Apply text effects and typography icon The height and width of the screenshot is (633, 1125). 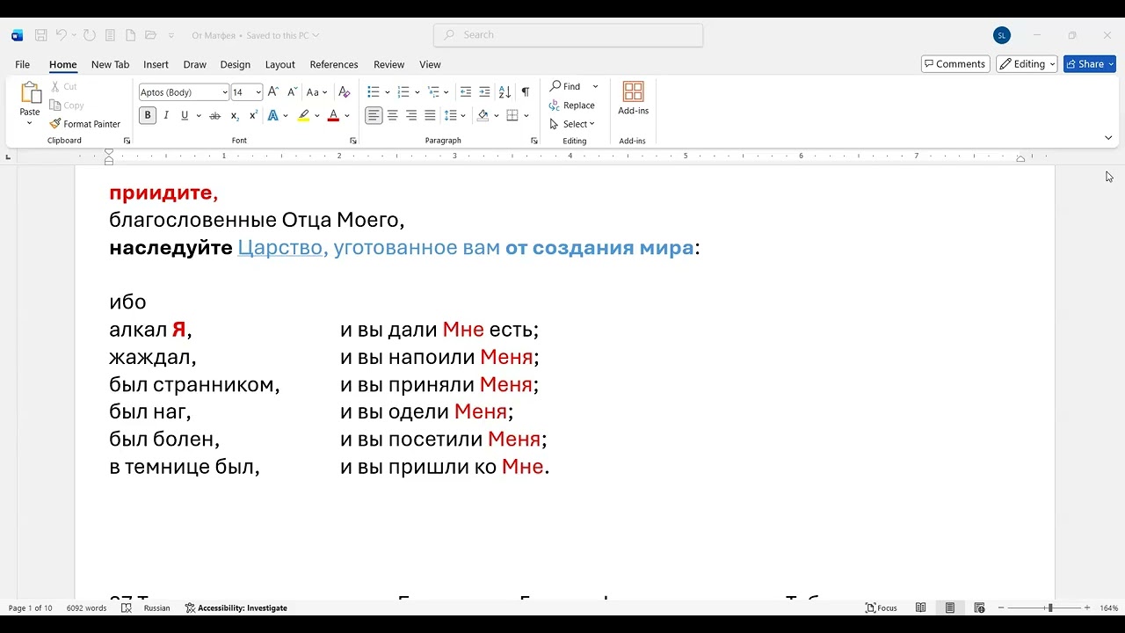pos(273,115)
